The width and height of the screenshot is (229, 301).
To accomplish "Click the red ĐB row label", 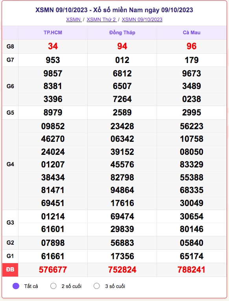I will tap(10, 270).
